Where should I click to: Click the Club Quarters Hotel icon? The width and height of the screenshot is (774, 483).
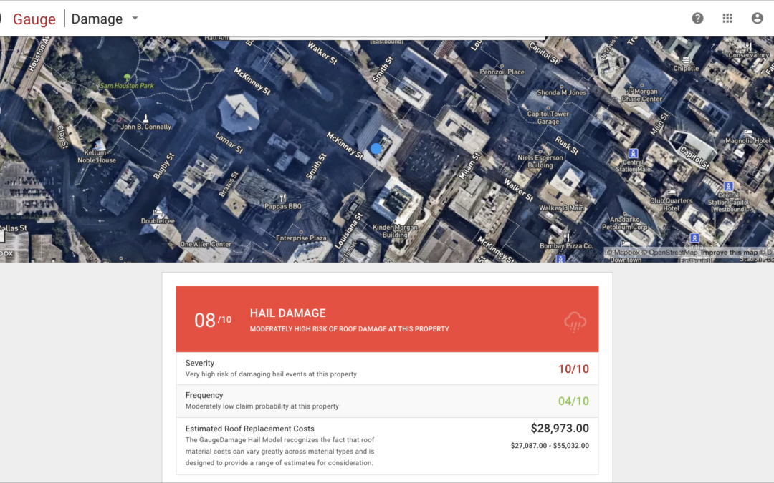tap(671, 192)
